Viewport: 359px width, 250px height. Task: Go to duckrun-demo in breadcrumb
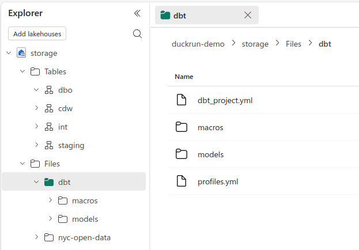(x=198, y=44)
